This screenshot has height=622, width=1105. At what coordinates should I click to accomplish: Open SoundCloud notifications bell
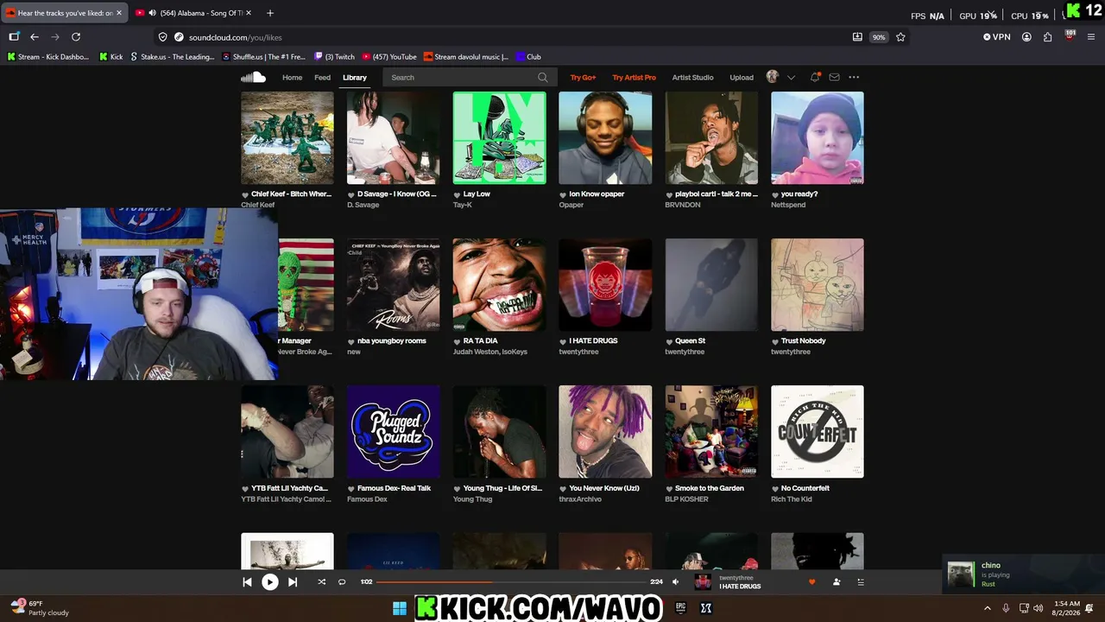(814, 77)
